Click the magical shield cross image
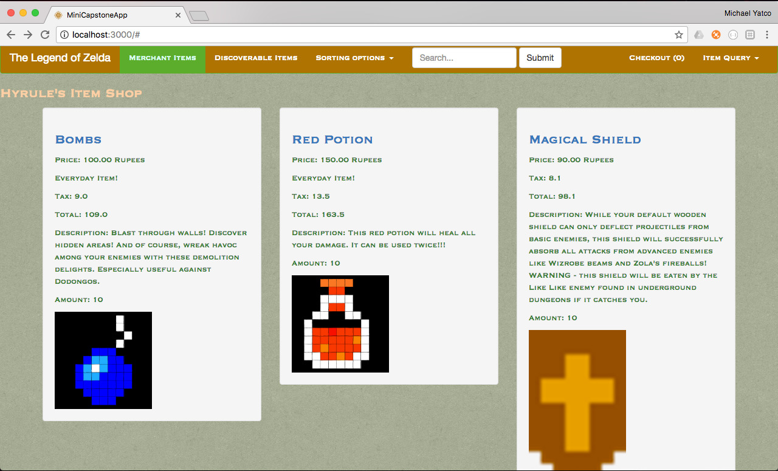The image size is (778, 471). click(577, 401)
